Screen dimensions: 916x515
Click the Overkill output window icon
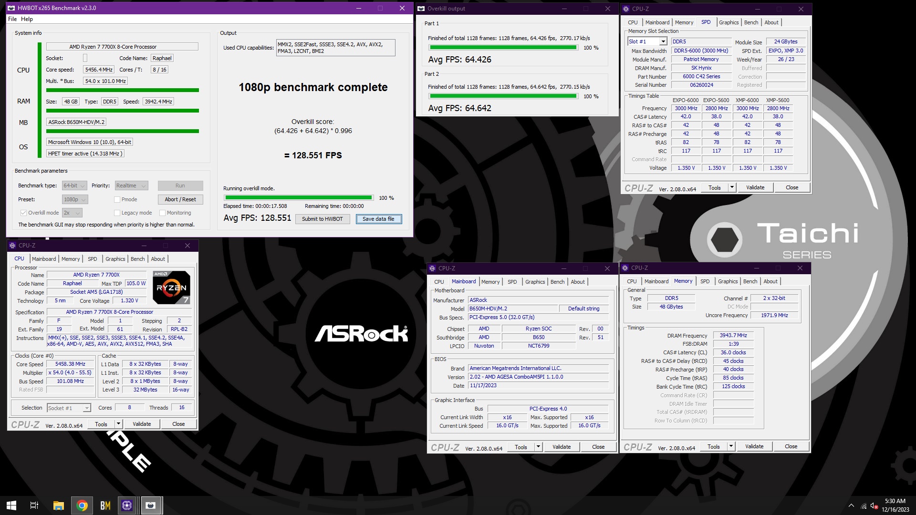click(x=421, y=9)
